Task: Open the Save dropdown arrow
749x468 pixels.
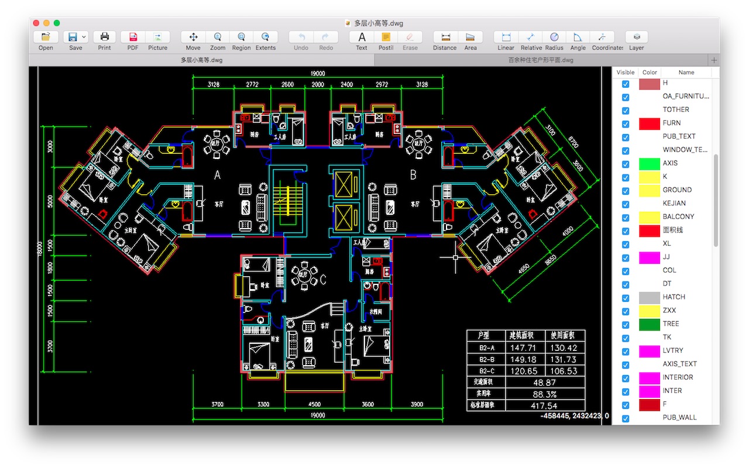Action: 84,36
